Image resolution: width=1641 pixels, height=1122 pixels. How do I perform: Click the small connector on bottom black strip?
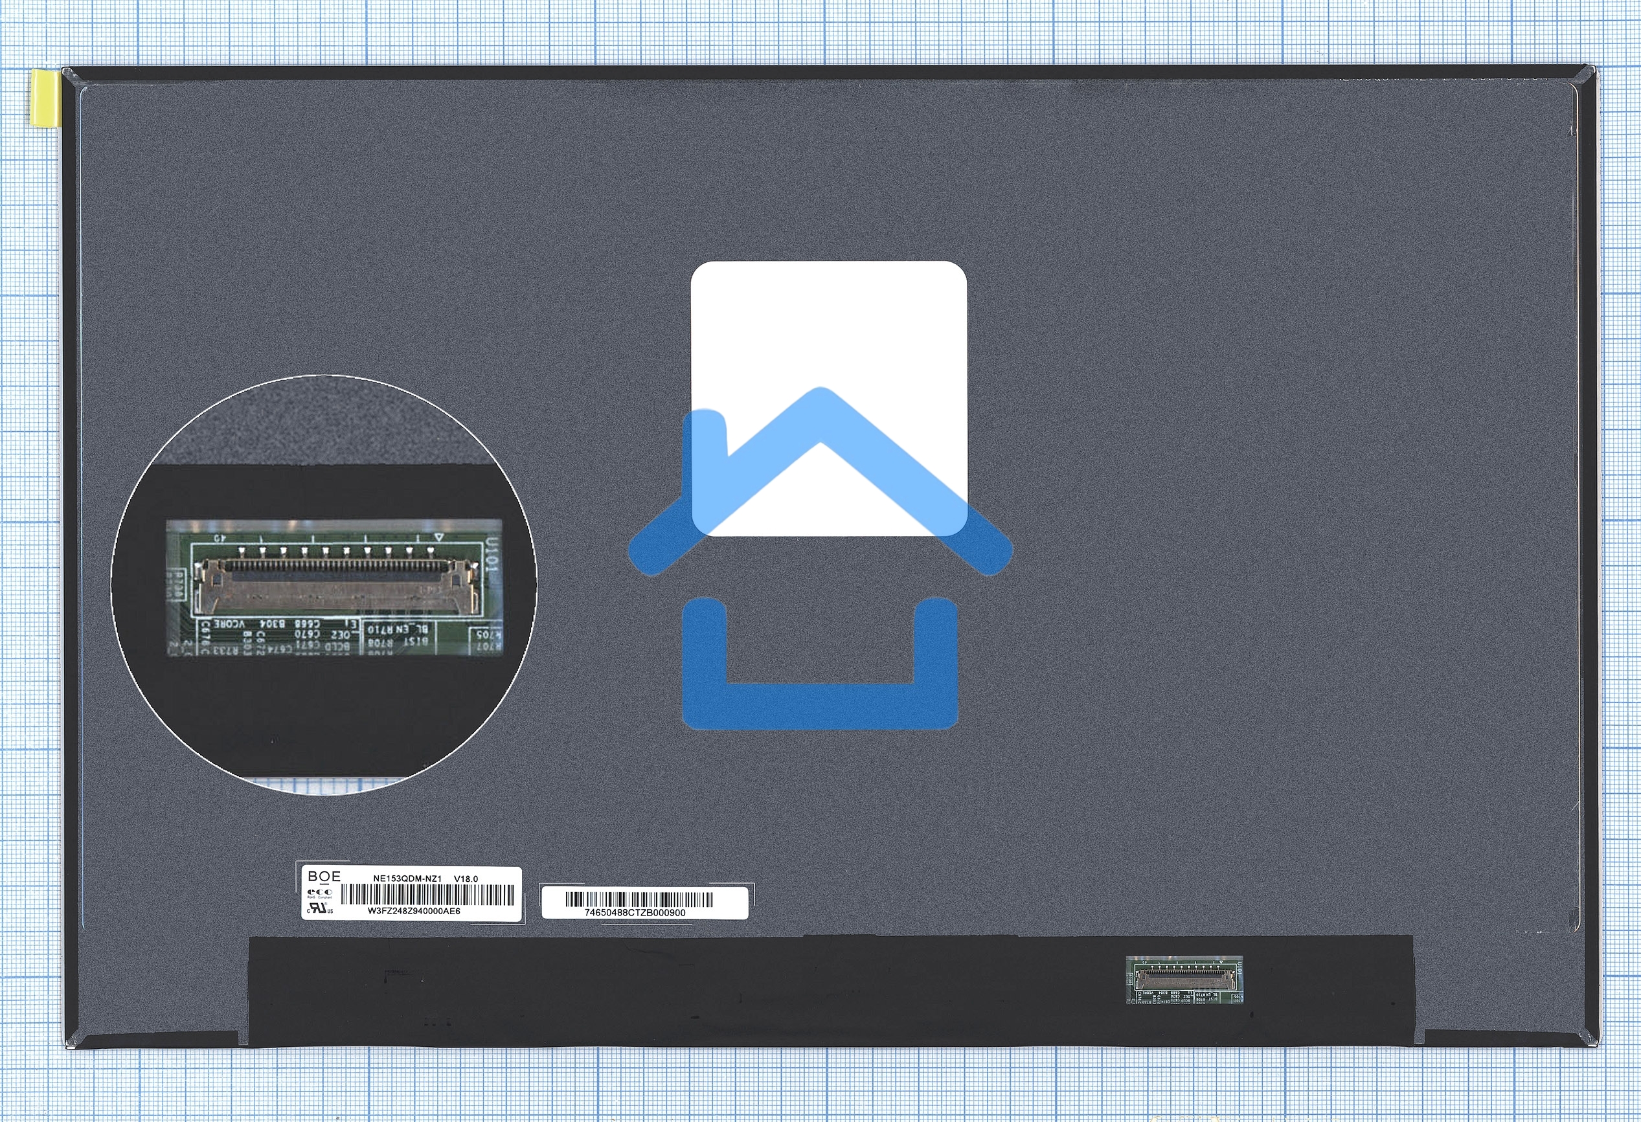tap(1184, 979)
